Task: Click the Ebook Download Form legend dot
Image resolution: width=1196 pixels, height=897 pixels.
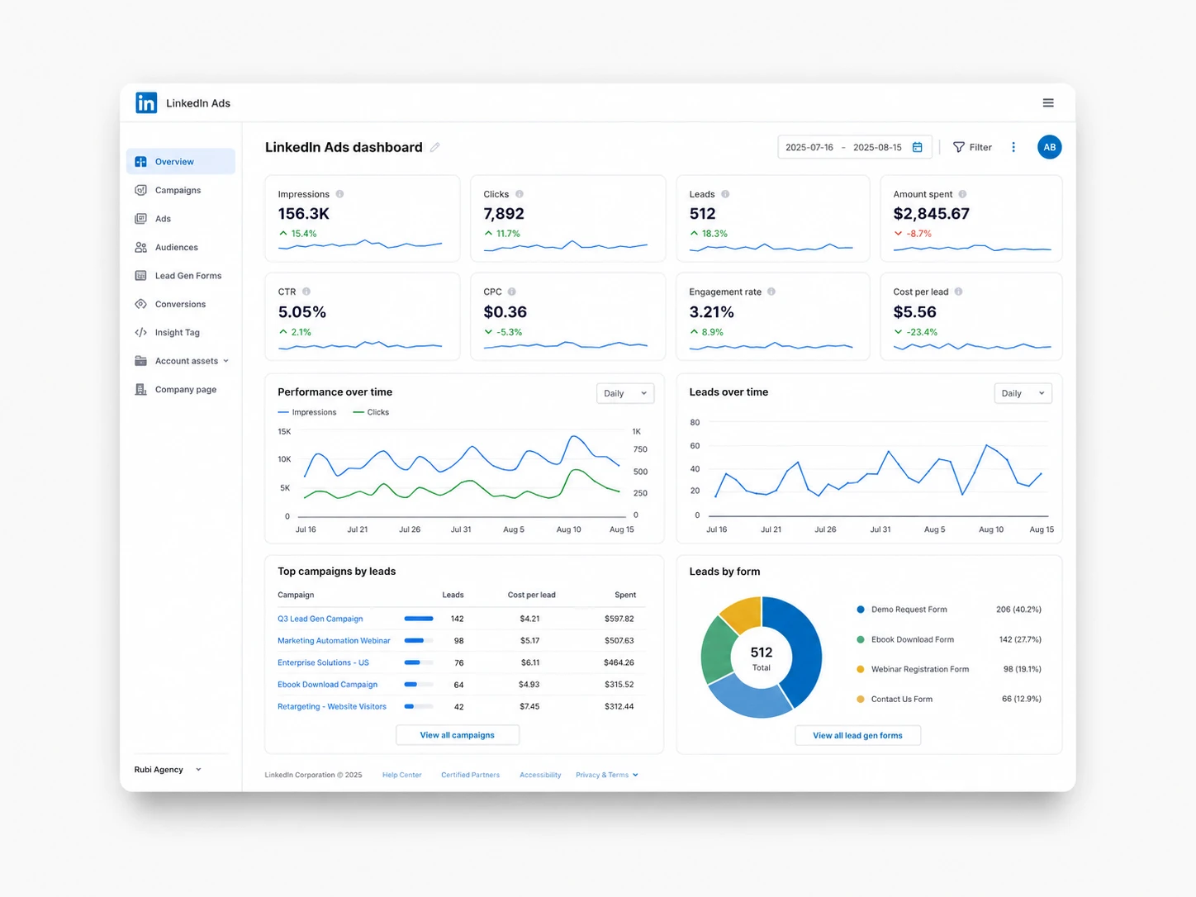Action: click(x=861, y=639)
